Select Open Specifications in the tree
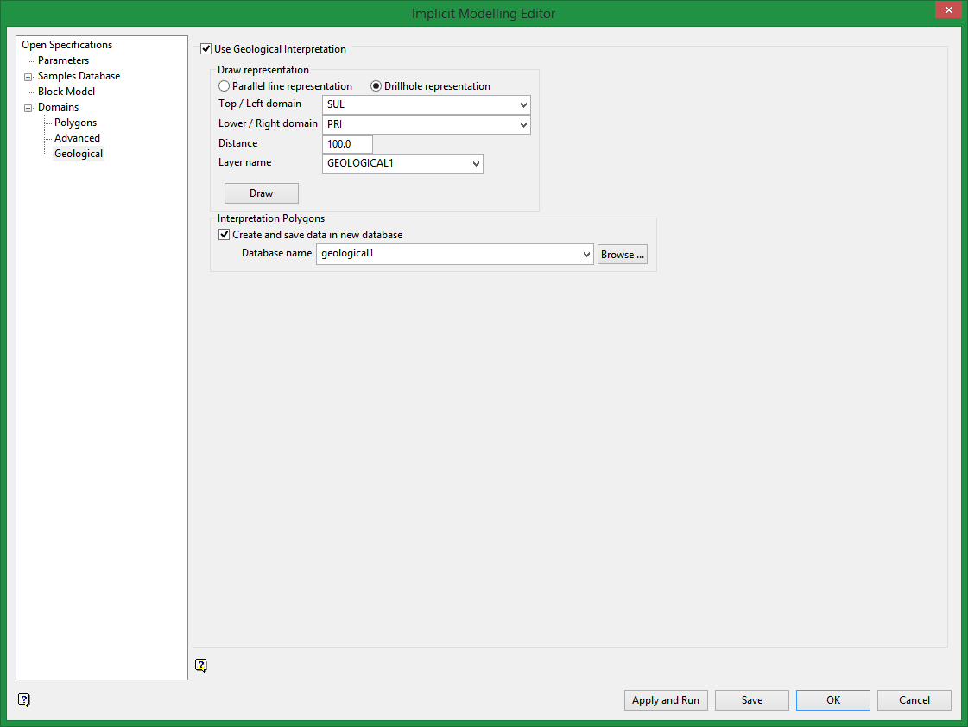The height and width of the screenshot is (727, 968). pos(66,44)
